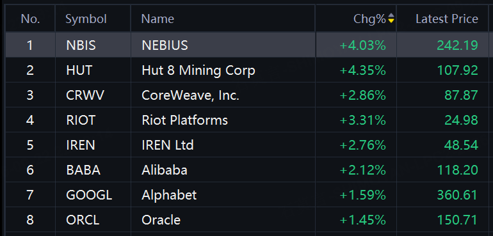Click row number 7 cell

[x=30, y=195]
